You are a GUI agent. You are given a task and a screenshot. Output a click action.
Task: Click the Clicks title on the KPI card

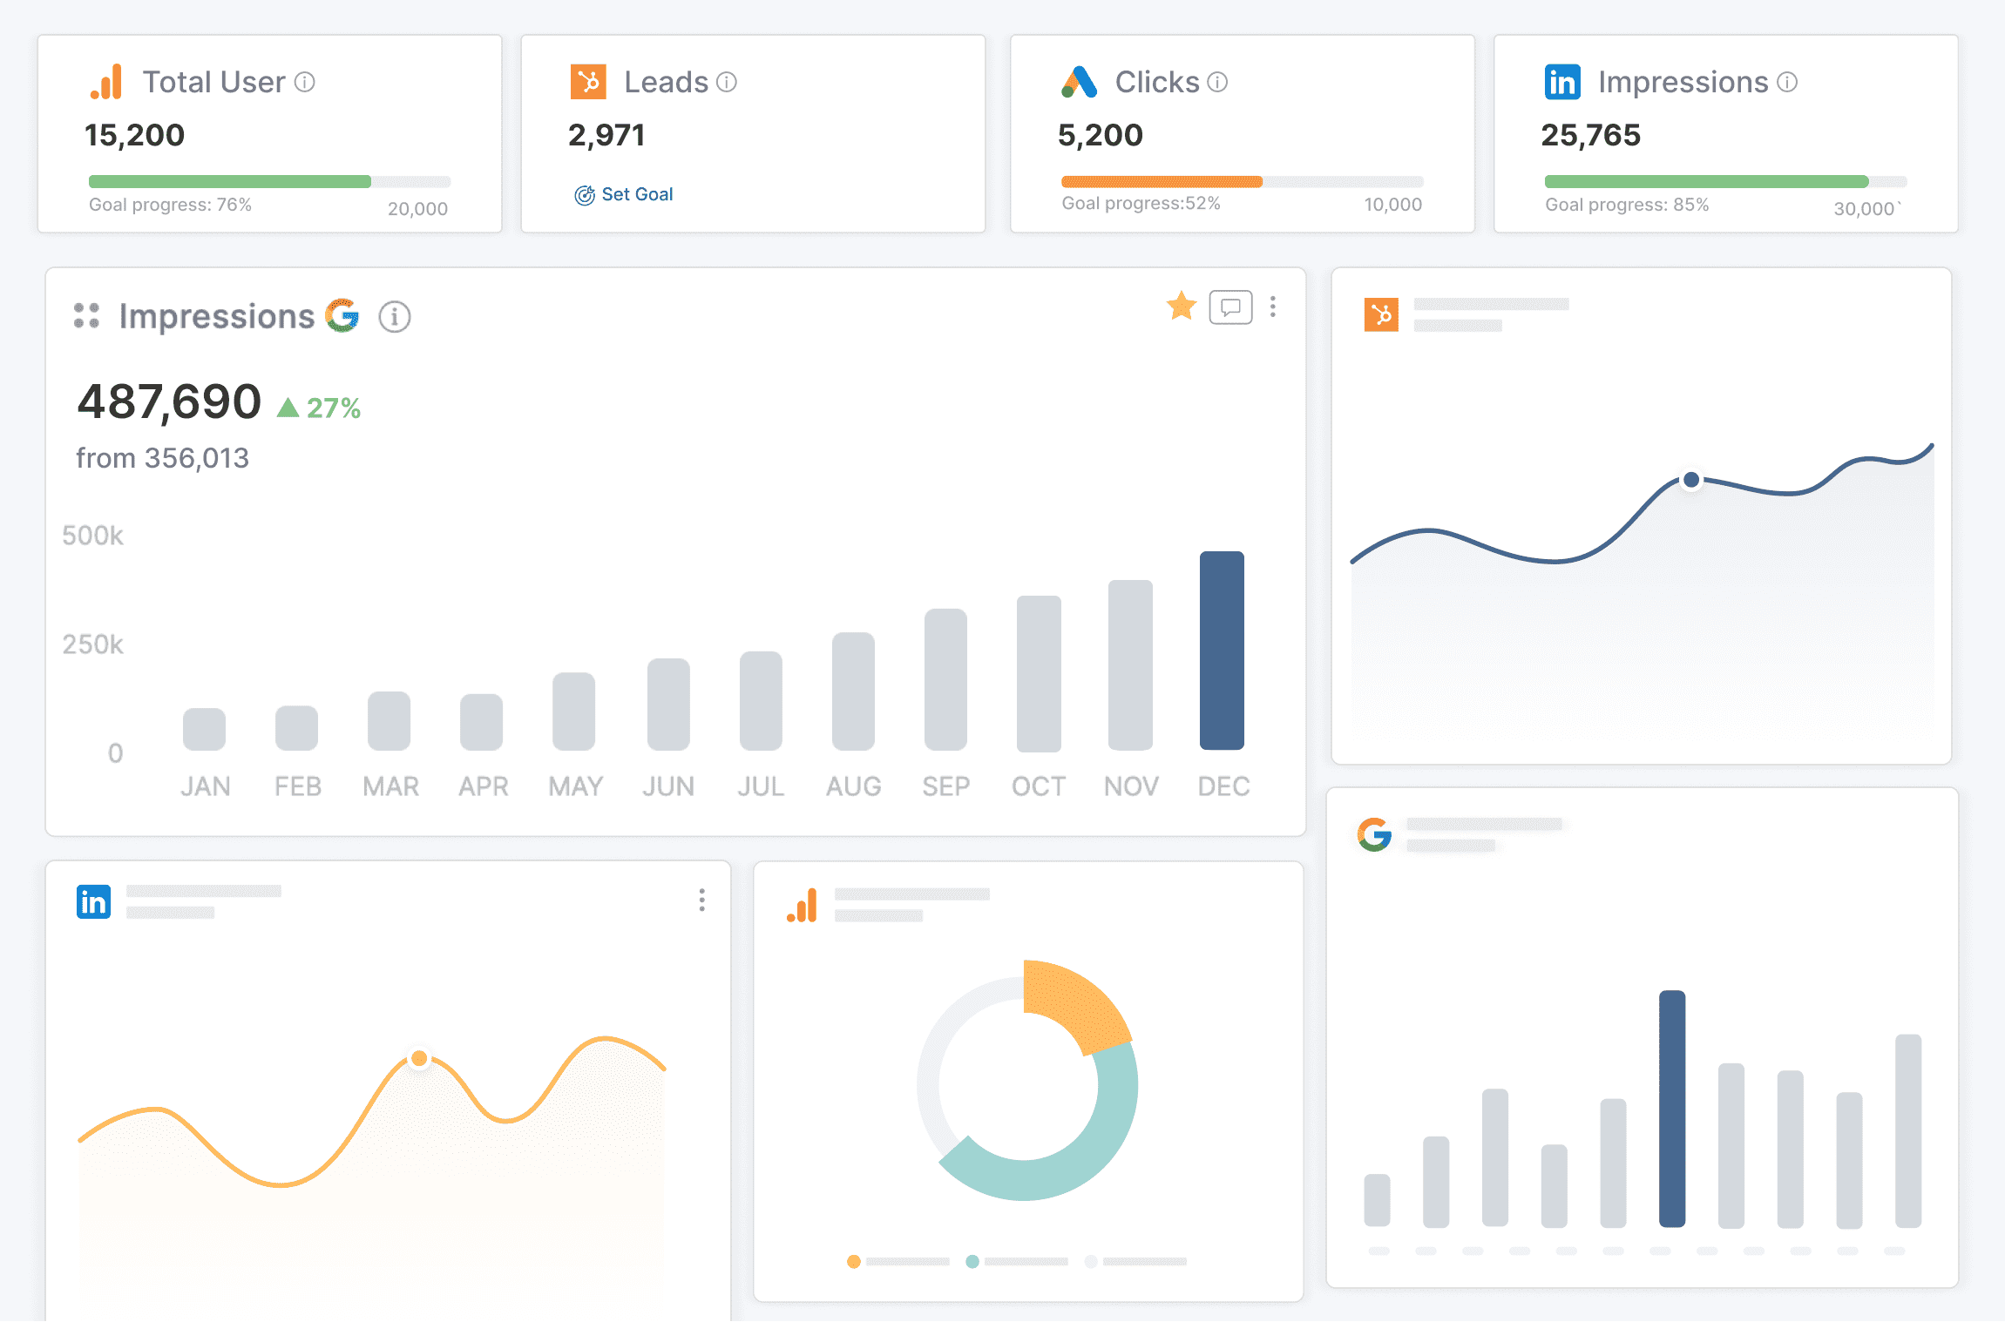pos(1157,82)
